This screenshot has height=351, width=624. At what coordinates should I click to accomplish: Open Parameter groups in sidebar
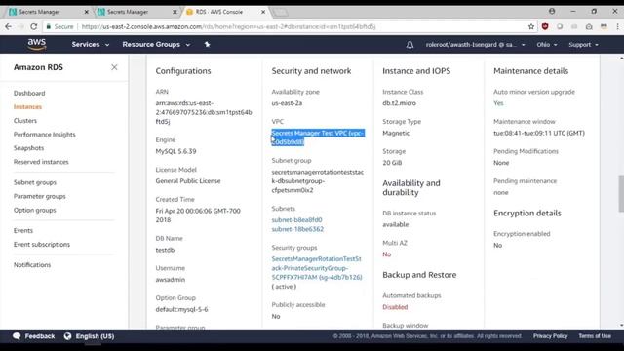tap(39, 196)
